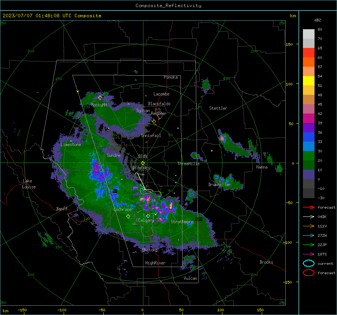
Task: Click the yellow diamond marker below Cochrane
Action: point(128,216)
